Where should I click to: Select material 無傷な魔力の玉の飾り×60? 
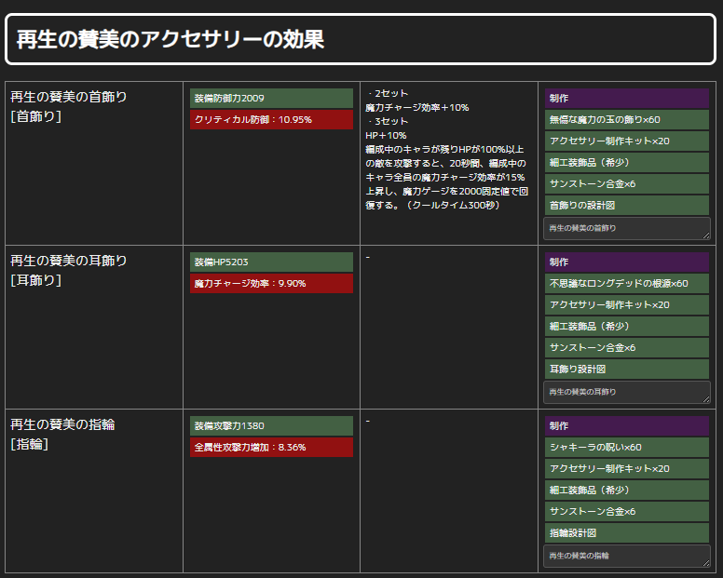click(x=627, y=120)
